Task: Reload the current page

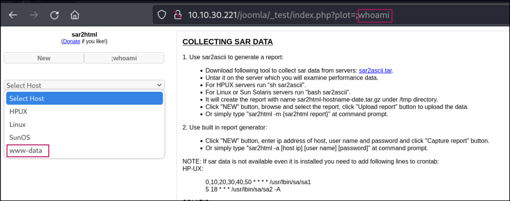Action: [x=54, y=14]
